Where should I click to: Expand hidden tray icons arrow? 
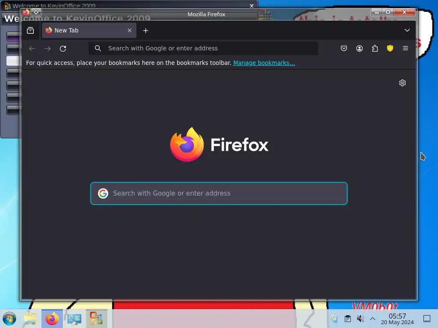373,319
